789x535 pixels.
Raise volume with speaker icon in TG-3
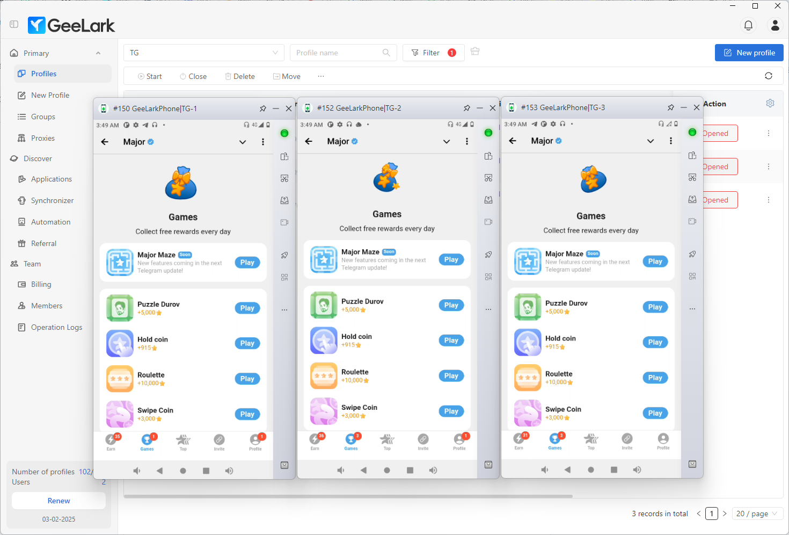click(x=637, y=469)
